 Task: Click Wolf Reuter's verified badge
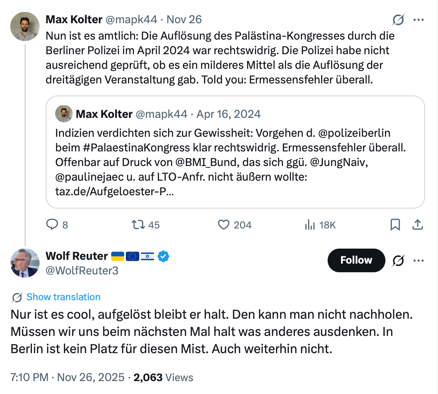[163, 256]
